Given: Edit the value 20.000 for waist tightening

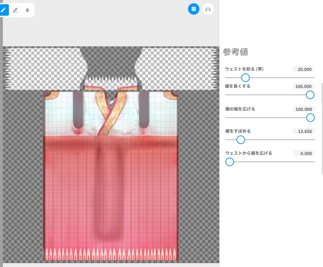Looking at the screenshot, I should pos(304,69).
